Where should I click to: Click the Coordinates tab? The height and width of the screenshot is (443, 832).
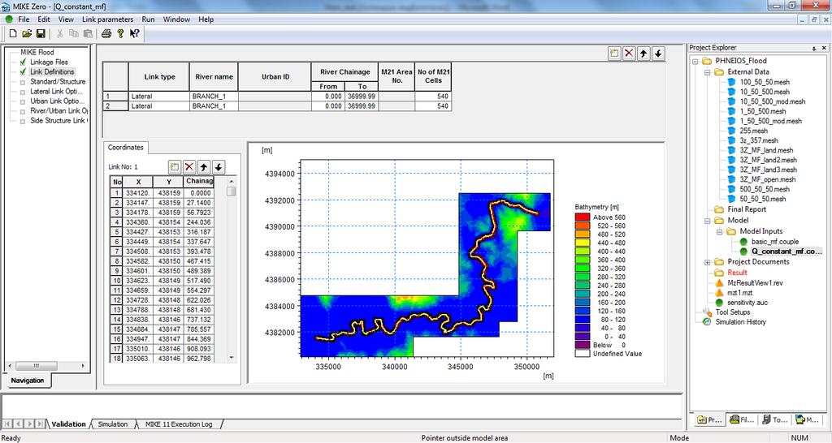point(126,148)
